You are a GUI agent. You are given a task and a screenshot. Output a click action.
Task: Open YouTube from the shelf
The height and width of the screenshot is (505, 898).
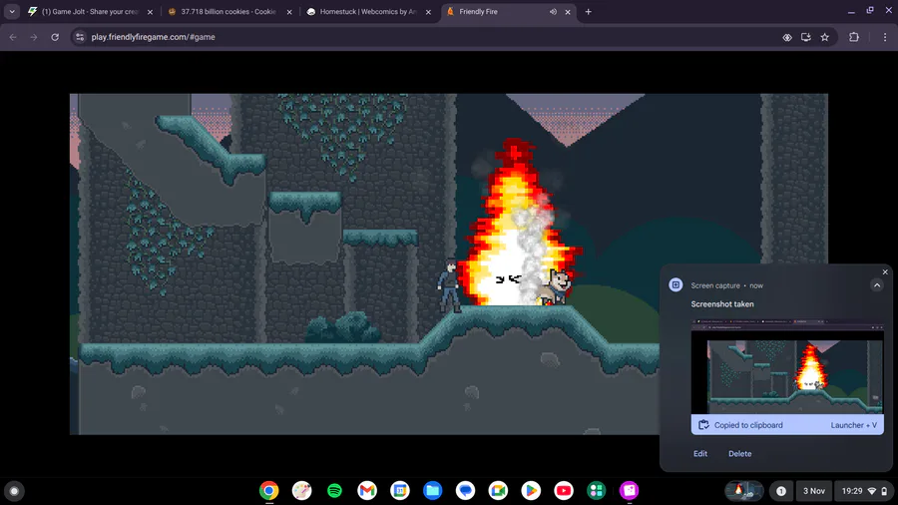pyautogui.click(x=564, y=491)
